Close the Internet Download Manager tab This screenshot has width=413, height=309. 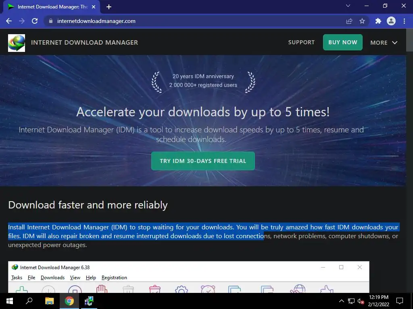94,7
